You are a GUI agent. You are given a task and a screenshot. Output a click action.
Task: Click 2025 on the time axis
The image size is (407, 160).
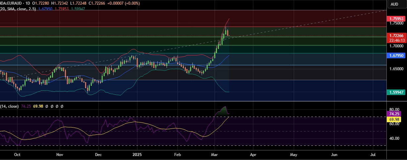(x=137, y=155)
